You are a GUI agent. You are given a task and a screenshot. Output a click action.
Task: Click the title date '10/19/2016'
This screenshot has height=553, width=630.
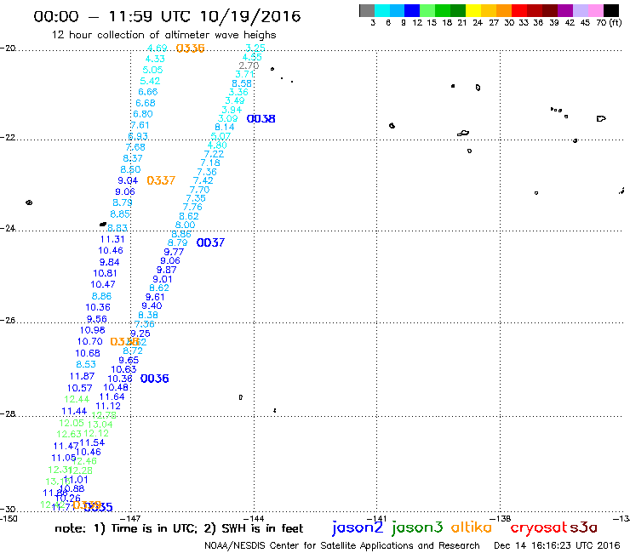[x=250, y=16]
